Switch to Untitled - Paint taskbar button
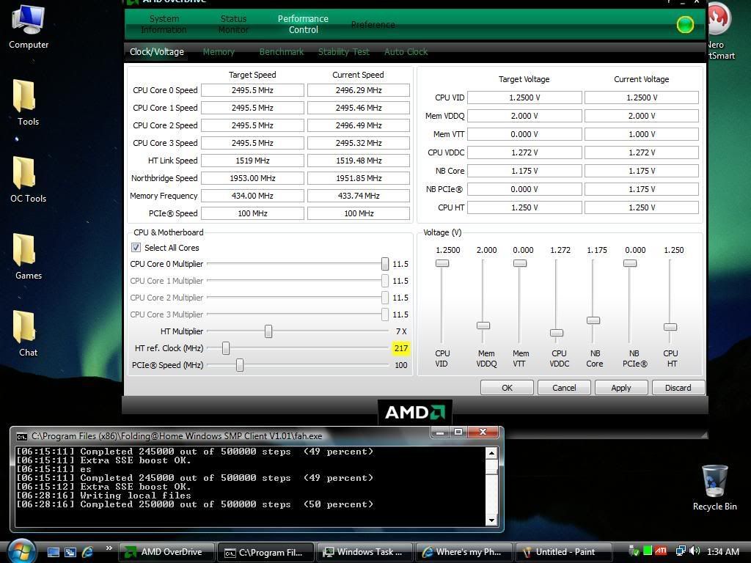 [563, 552]
